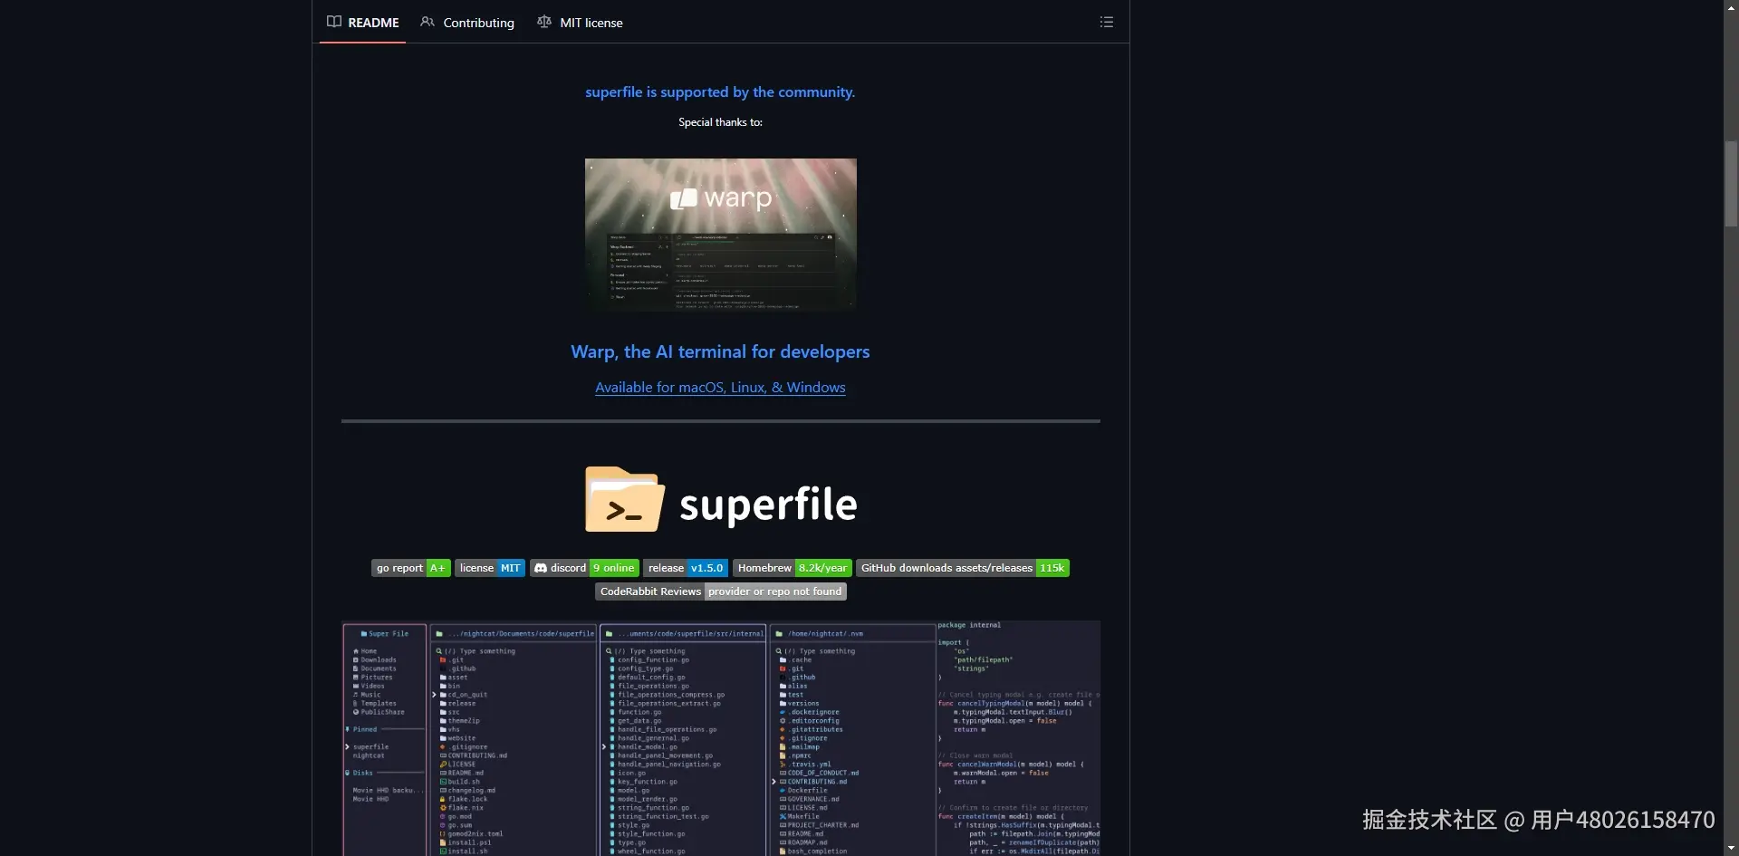Open the release v1.5.0 badge
1739x856 pixels.
point(686,568)
